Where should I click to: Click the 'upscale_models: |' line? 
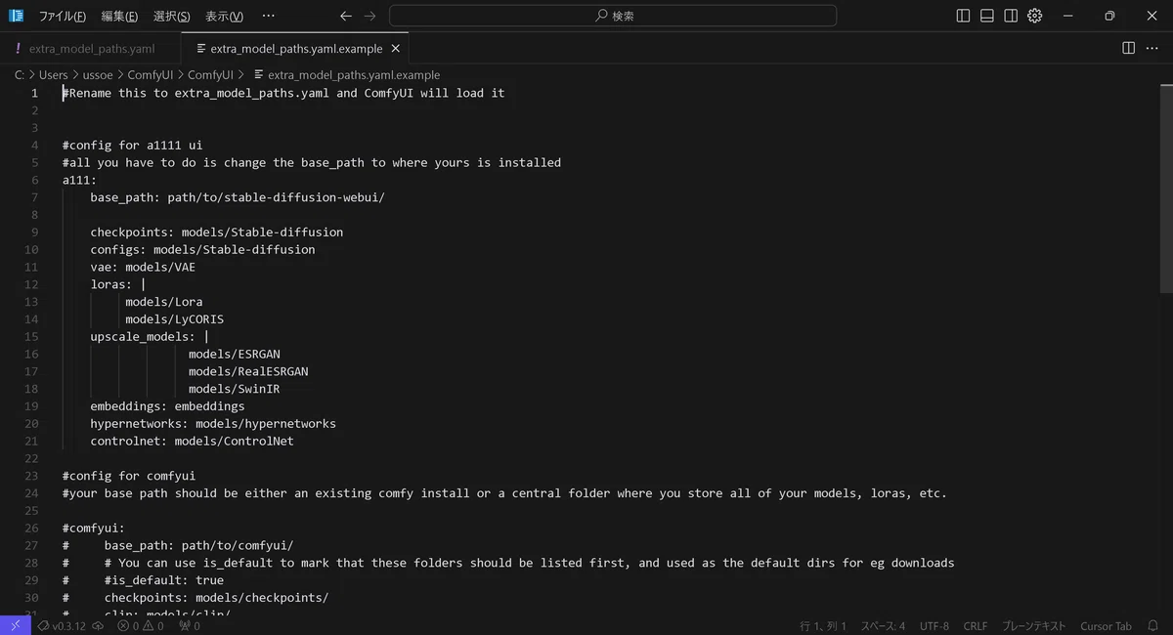click(x=150, y=337)
